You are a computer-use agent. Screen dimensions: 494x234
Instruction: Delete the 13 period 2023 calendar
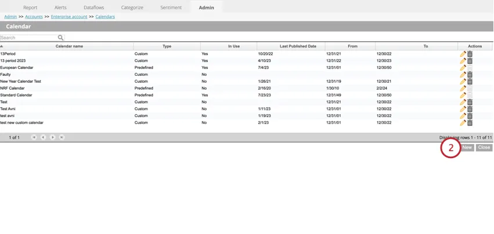pyautogui.click(x=470, y=61)
